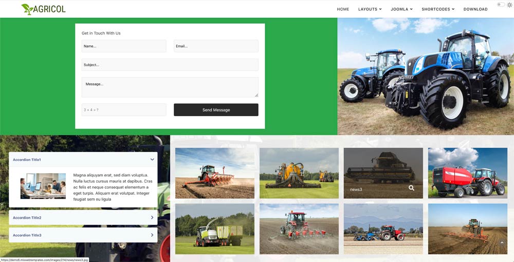514x262 pixels.
Task: Open the Download menu item
Action: (x=475, y=9)
